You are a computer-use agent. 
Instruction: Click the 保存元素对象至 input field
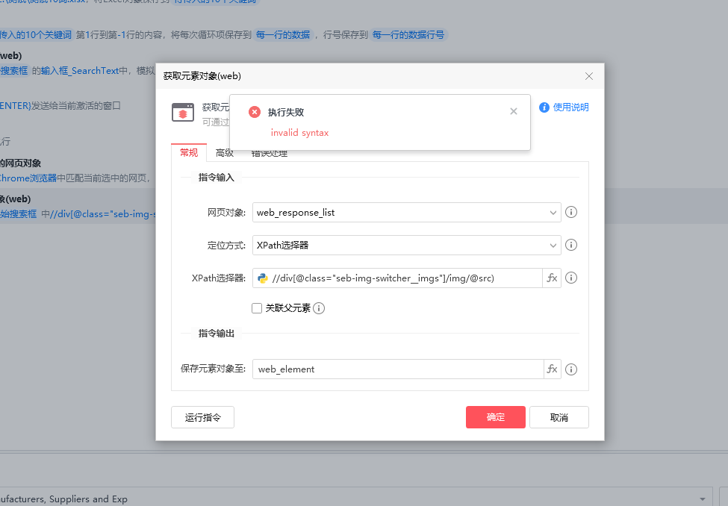click(398, 369)
